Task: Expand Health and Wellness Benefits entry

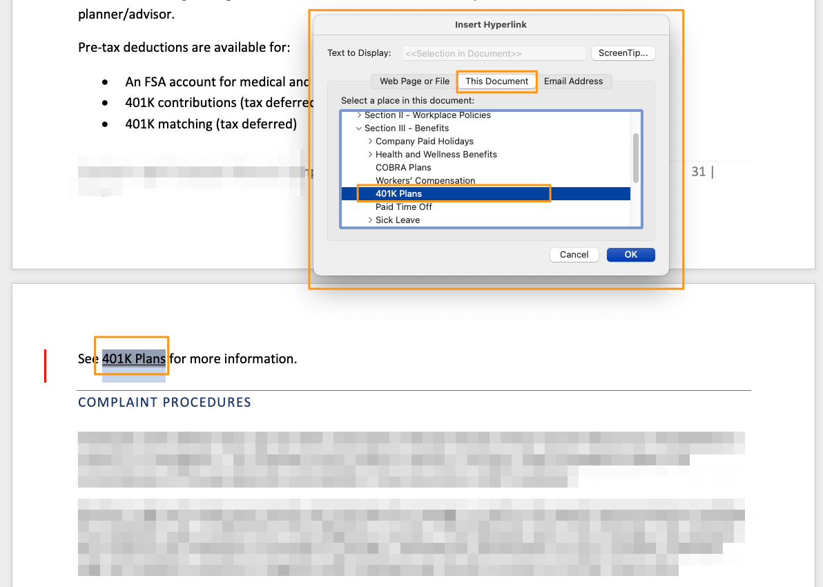Action: [x=370, y=155]
